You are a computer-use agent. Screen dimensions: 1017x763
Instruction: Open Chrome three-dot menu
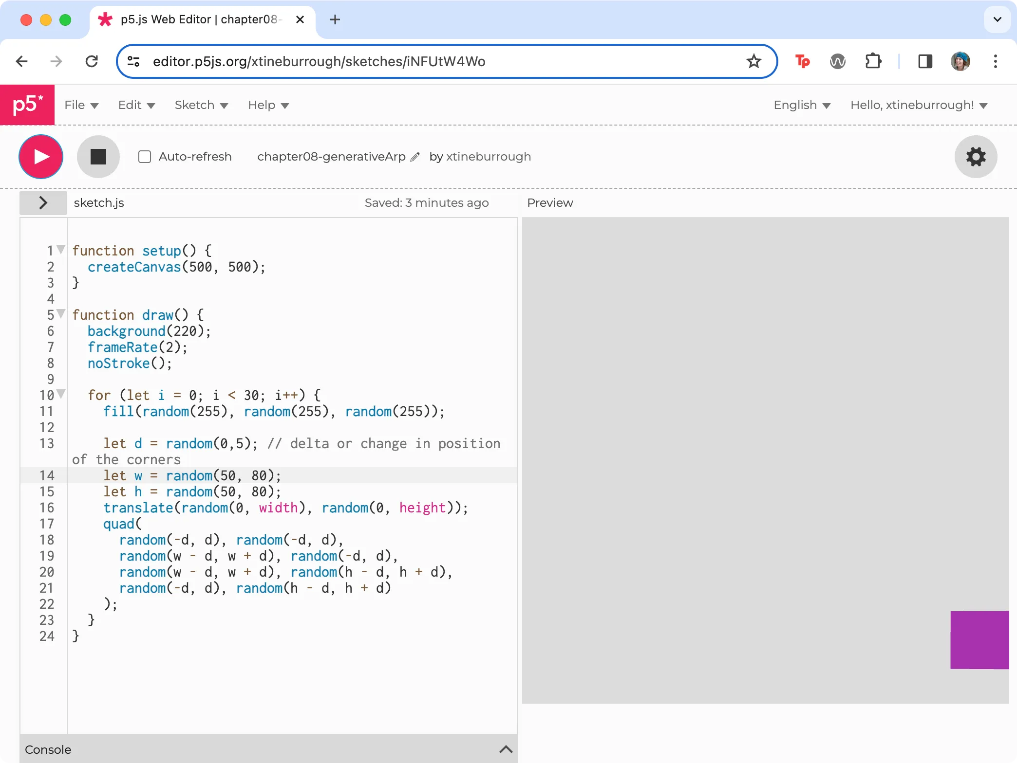click(995, 61)
